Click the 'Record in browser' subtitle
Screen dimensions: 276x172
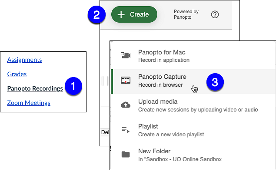point(160,85)
